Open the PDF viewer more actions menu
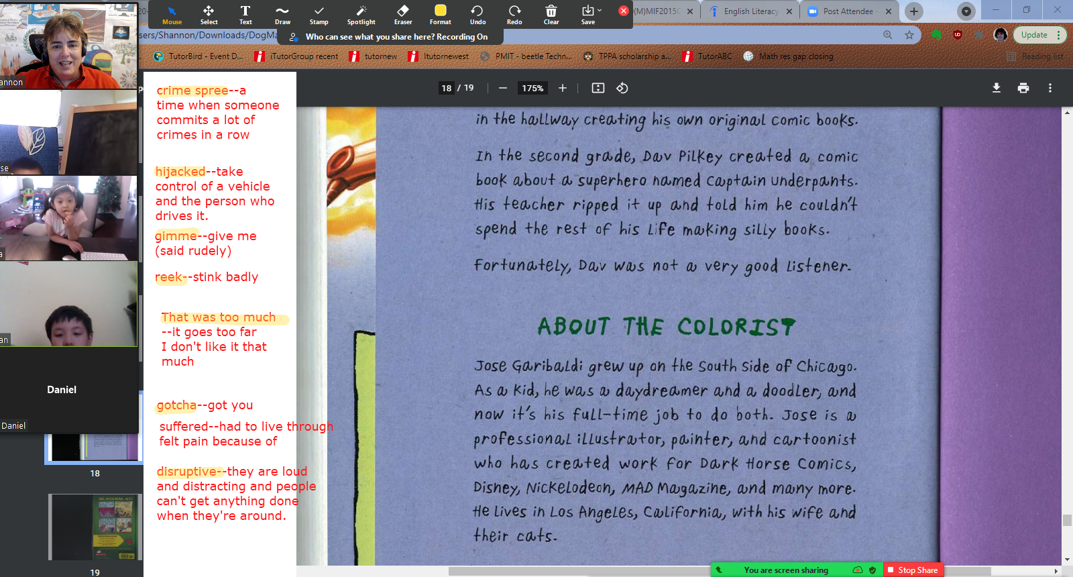 coord(1050,88)
